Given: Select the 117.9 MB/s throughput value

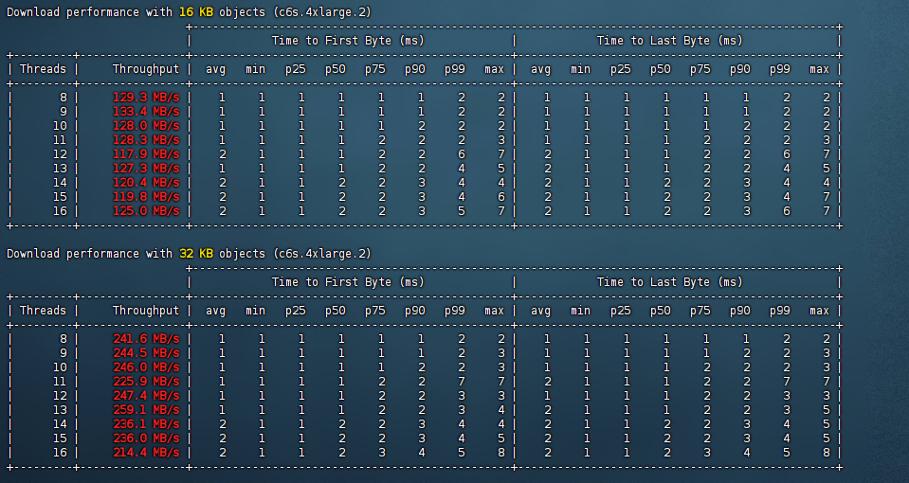Looking at the screenshot, I should coord(146,154).
